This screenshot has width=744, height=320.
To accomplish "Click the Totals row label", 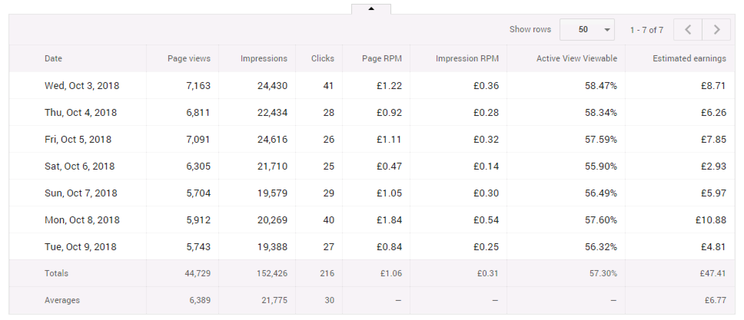I will [56, 273].
